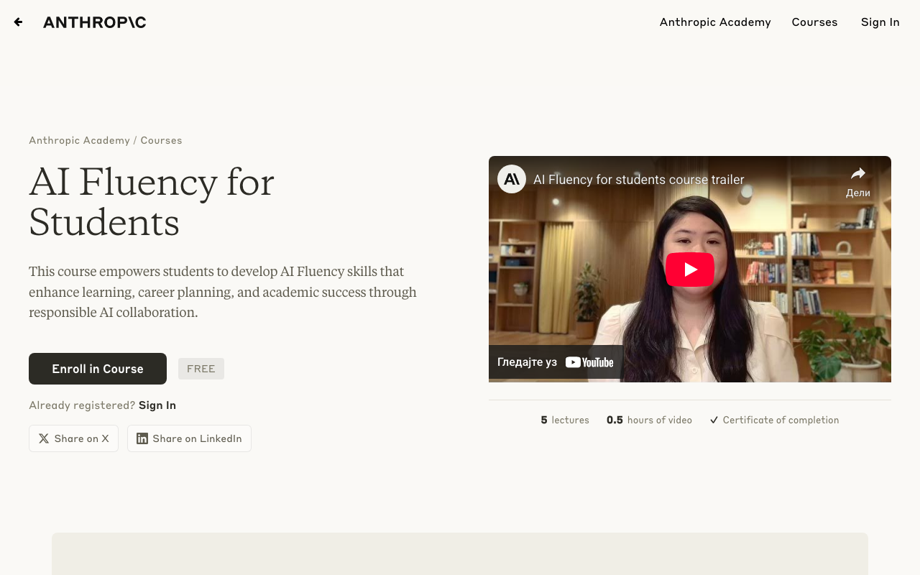Click the Courses breadcrumb link
This screenshot has width=920, height=575.
[x=161, y=140]
